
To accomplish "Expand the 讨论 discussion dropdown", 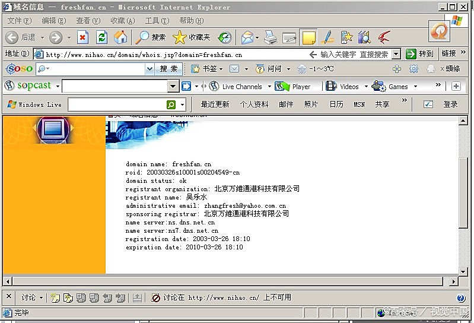I will [x=41, y=297].
